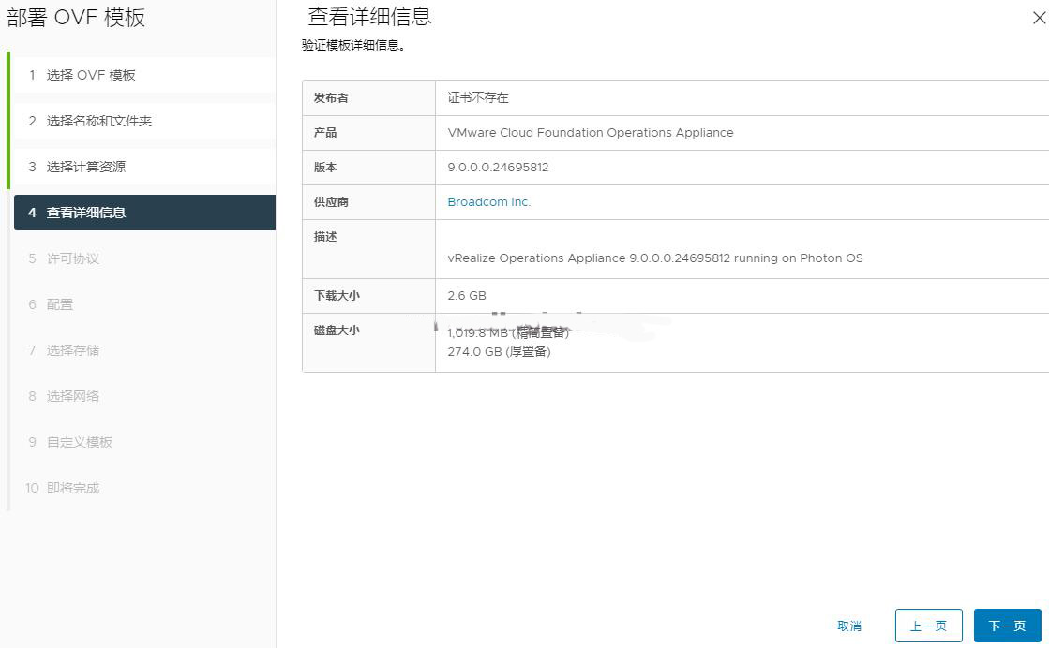The height and width of the screenshot is (648, 1049).
Task: Open the Broadcom Inc. vendor link
Action: (488, 202)
